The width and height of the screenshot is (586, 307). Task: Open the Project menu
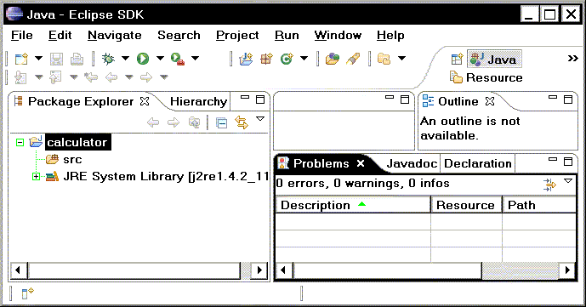coord(237,35)
